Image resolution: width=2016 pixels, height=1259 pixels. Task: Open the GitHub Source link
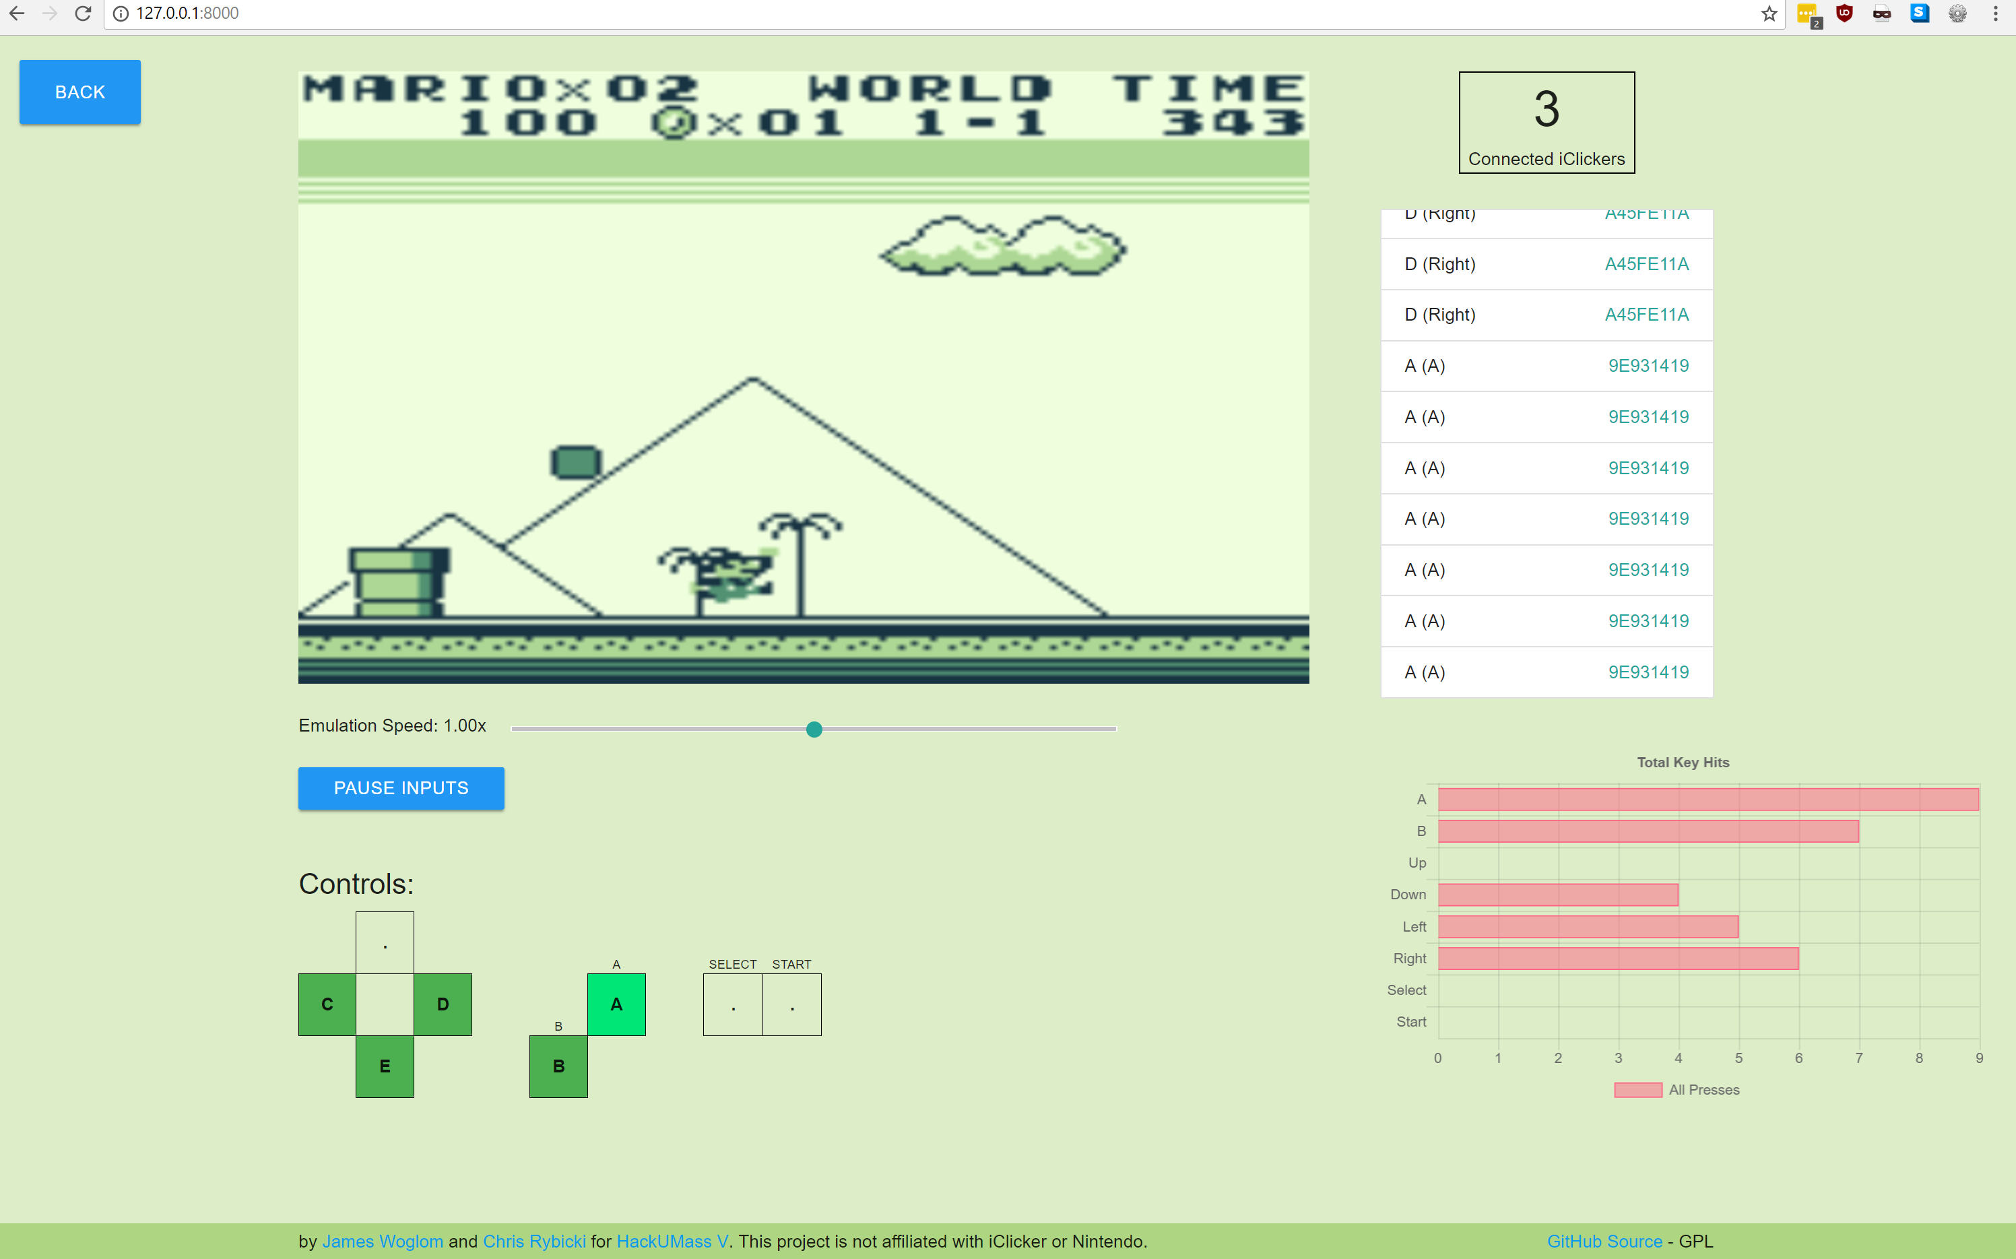tap(1604, 1241)
